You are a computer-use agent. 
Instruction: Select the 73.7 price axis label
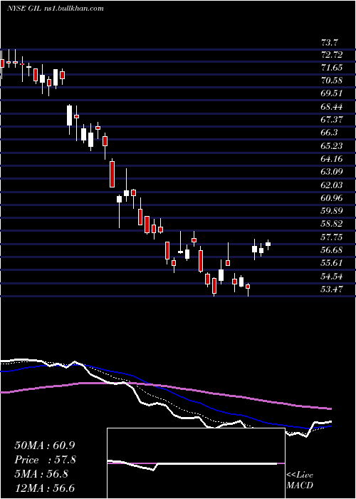click(330, 42)
